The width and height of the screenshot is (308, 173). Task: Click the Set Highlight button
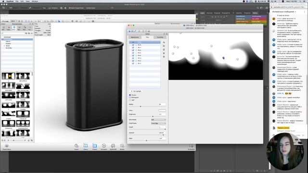pyautogui.click(x=136, y=91)
